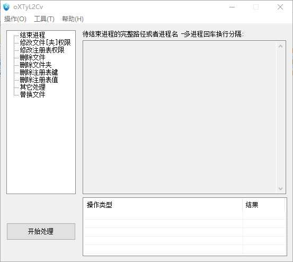Click the text area scroll up arrow
293x262 pixels.
coord(280,46)
